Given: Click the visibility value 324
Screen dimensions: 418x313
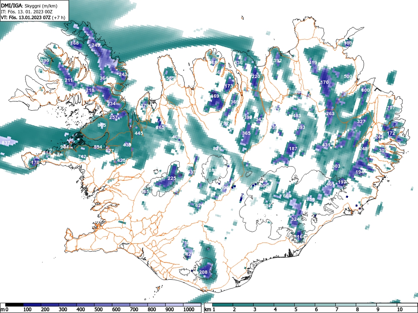Looking at the screenshot, I should 295,220.
